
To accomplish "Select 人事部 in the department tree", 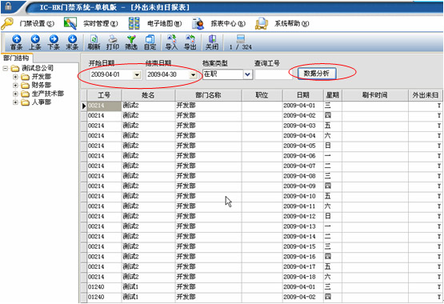I will 42,102.
